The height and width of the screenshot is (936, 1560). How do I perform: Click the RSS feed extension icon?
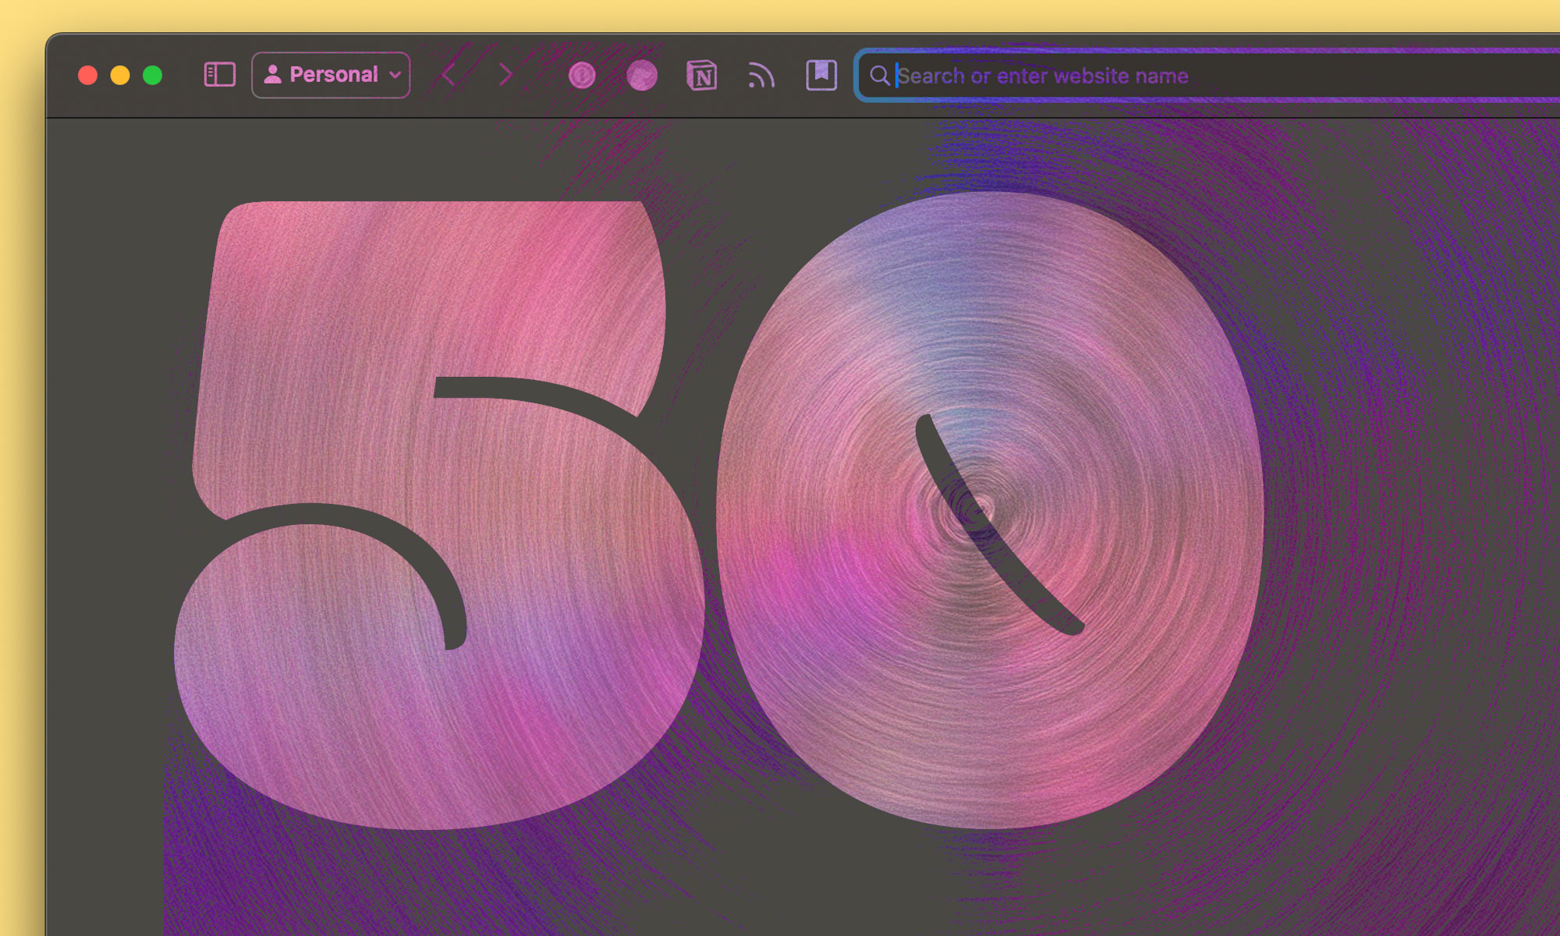pyautogui.click(x=760, y=76)
